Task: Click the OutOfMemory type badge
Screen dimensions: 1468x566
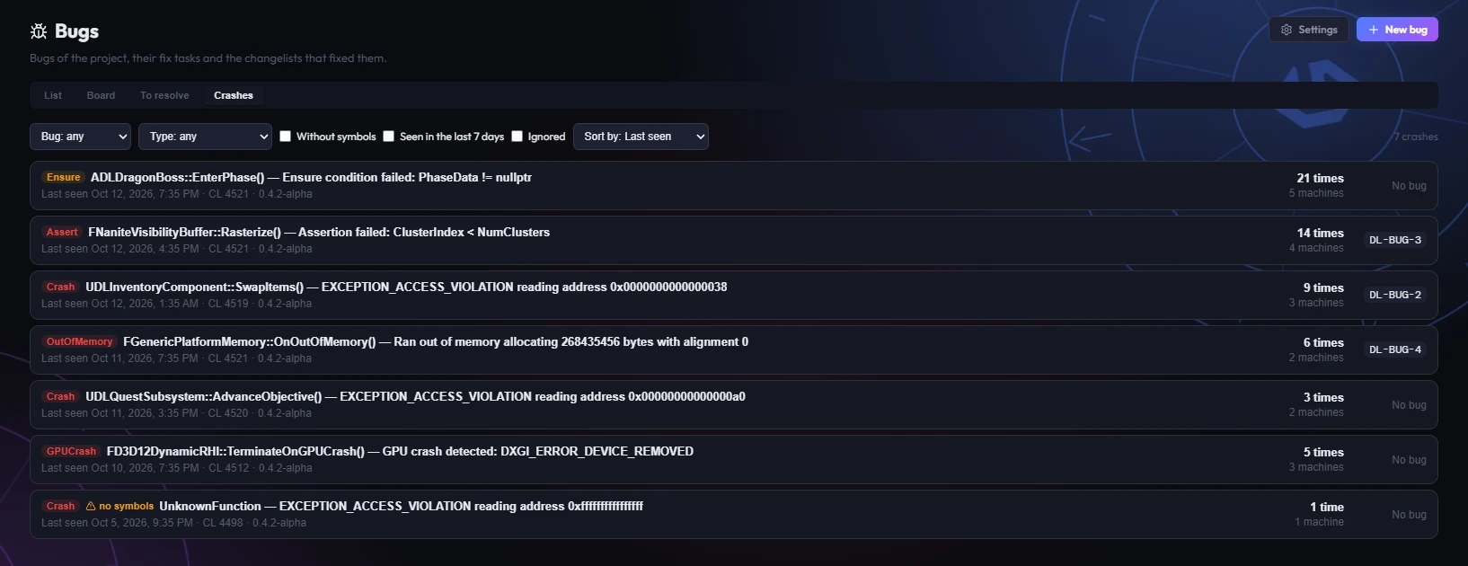Action: (x=80, y=341)
